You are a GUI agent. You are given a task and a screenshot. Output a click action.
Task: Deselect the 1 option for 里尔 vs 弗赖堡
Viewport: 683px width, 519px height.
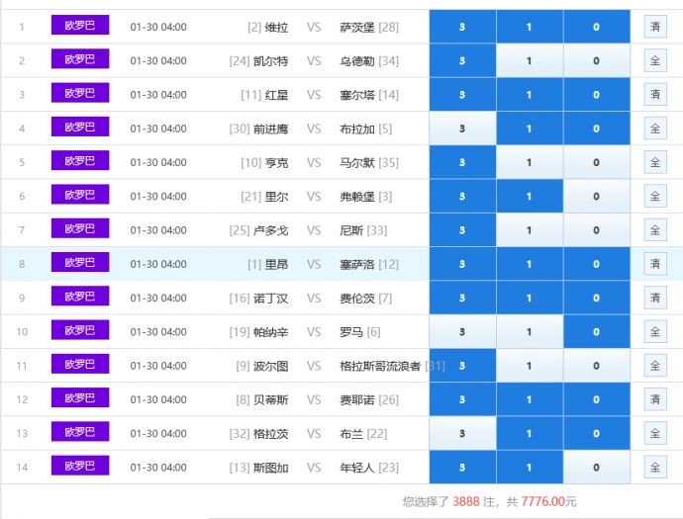530,197
